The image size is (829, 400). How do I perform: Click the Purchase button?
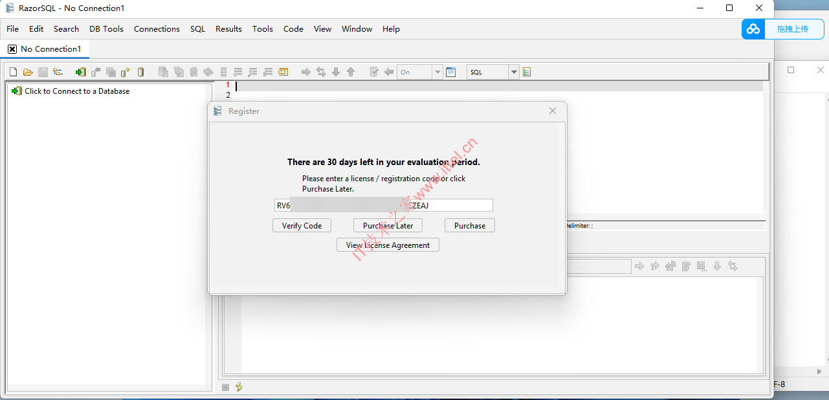coord(469,225)
